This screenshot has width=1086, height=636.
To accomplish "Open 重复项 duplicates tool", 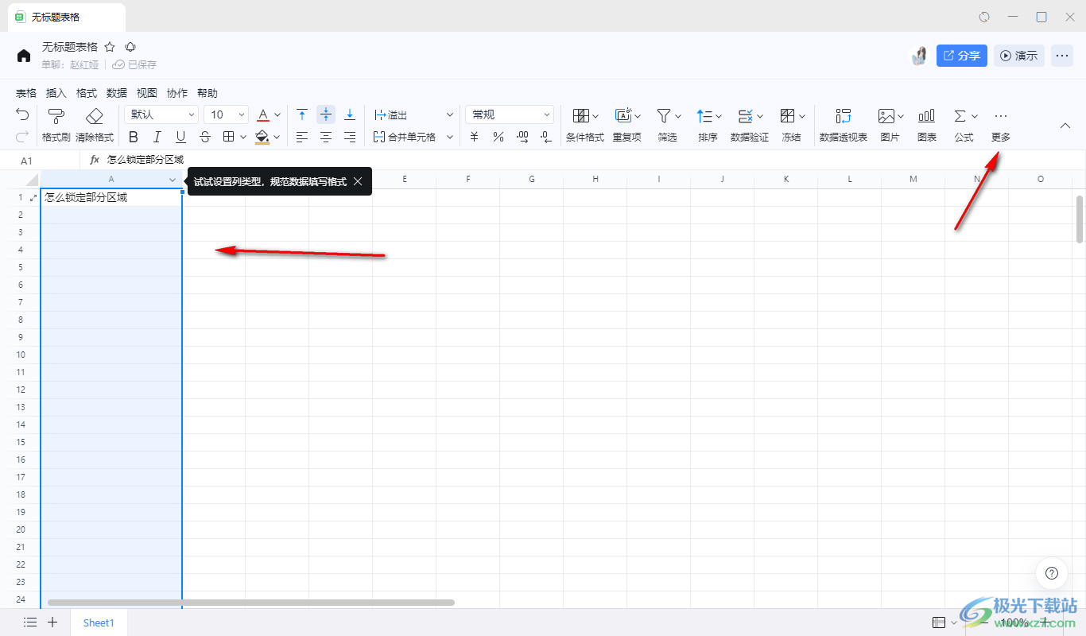I will pyautogui.click(x=627, y=125).
